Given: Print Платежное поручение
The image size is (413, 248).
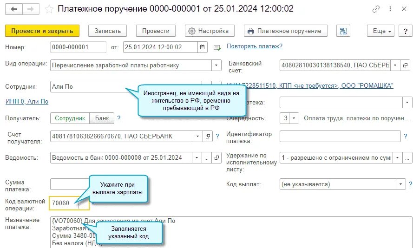Looking at the screenshot, I should coord(286,31).
